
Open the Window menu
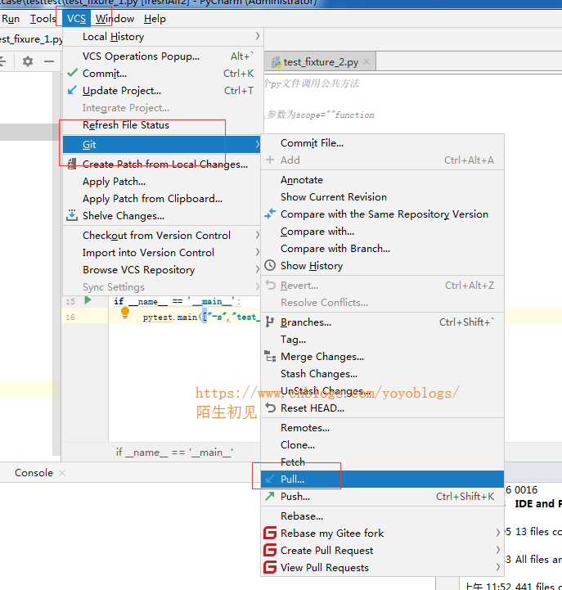coord(115,19)
